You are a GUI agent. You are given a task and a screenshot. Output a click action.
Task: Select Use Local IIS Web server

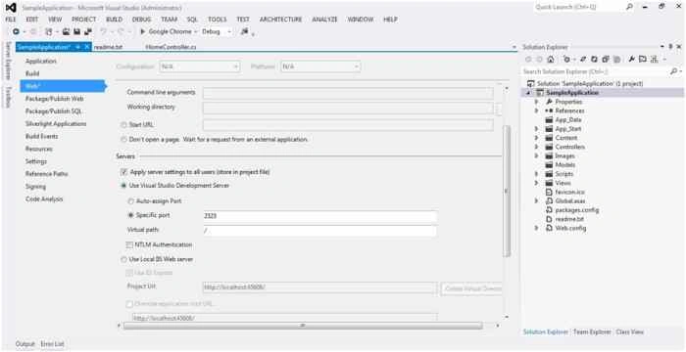123,259
